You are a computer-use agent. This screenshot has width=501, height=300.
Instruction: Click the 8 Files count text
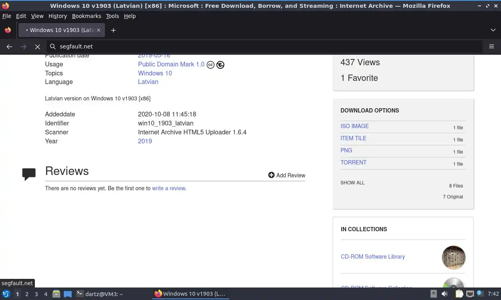[456, 186]
